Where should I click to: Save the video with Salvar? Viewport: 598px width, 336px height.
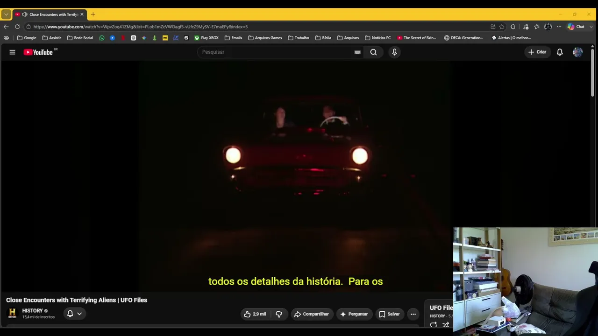coord(389,314)
